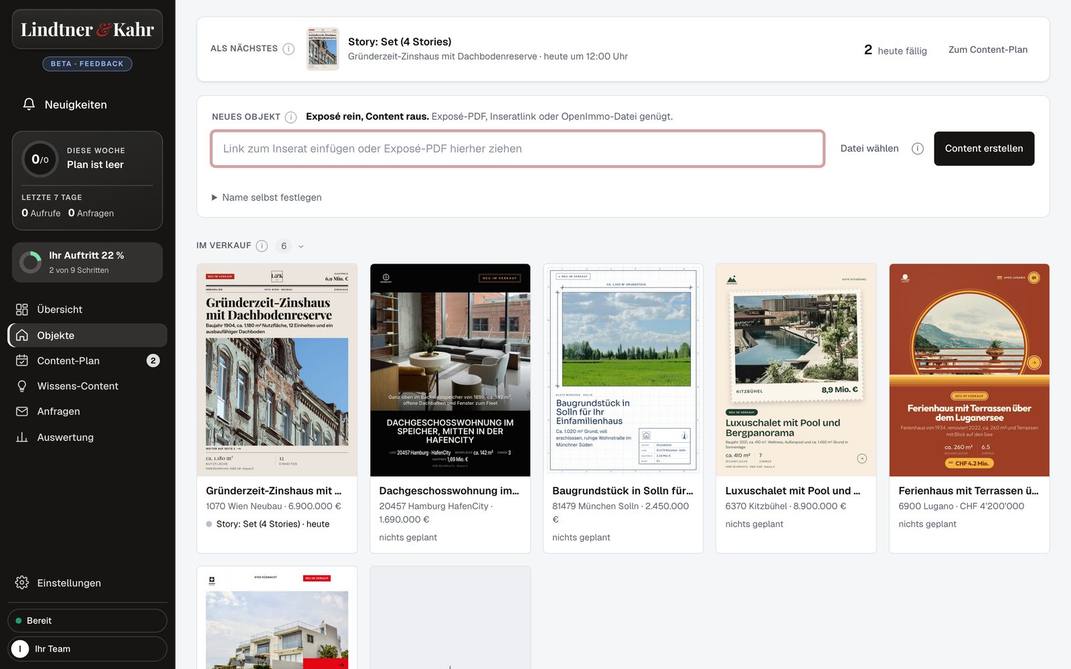The height and width of the screenshot is (669, 1071).
Task: Expand 'Name selbst festlegen' disclosure
Action: point(266,197)
